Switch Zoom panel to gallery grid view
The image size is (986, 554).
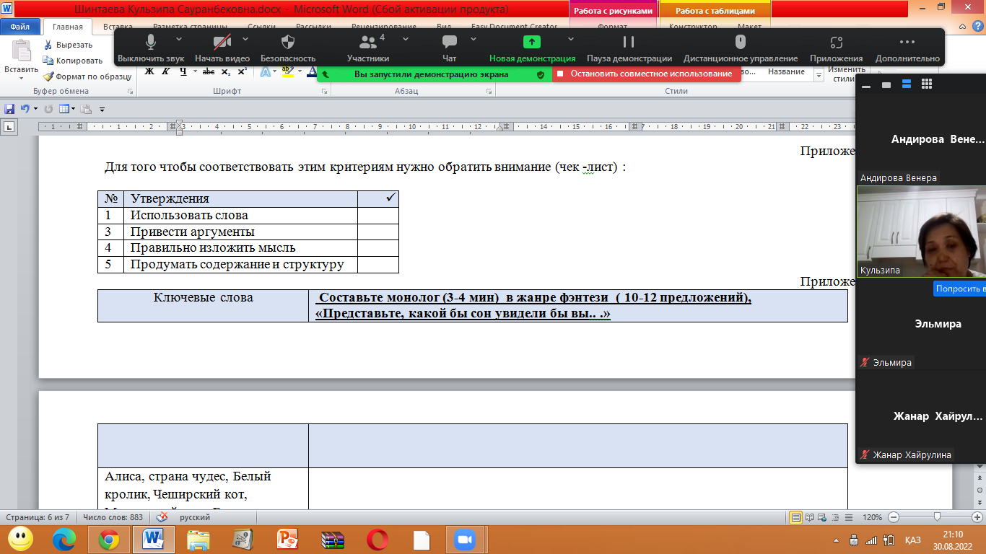pyautogui.click(x=927, y=84)
